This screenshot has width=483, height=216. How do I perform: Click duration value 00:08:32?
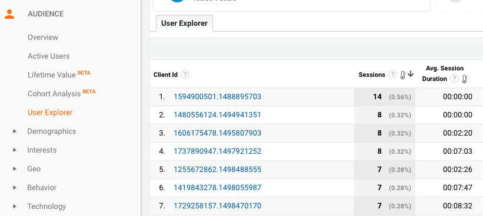458,205
